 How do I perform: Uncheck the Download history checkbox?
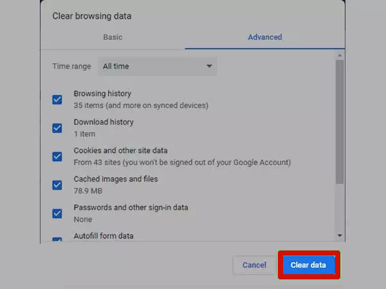(x=57, y=128)
